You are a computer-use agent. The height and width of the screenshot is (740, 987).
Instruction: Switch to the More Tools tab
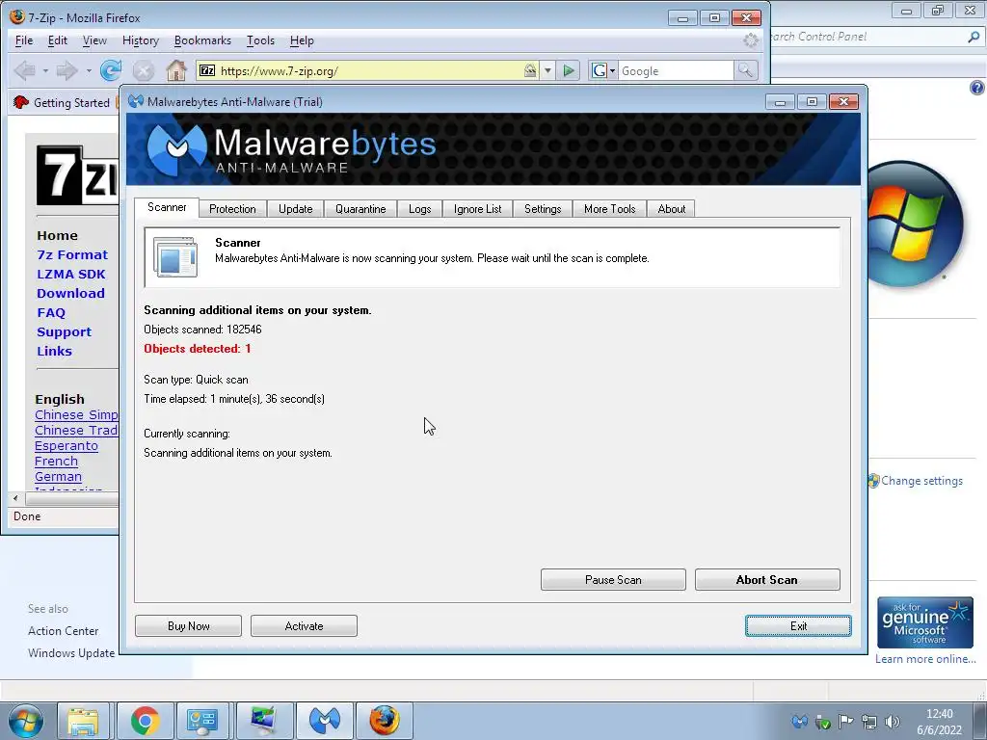pos(610,209)
